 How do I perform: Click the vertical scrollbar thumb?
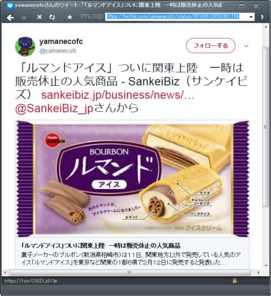tap(265, 127)
